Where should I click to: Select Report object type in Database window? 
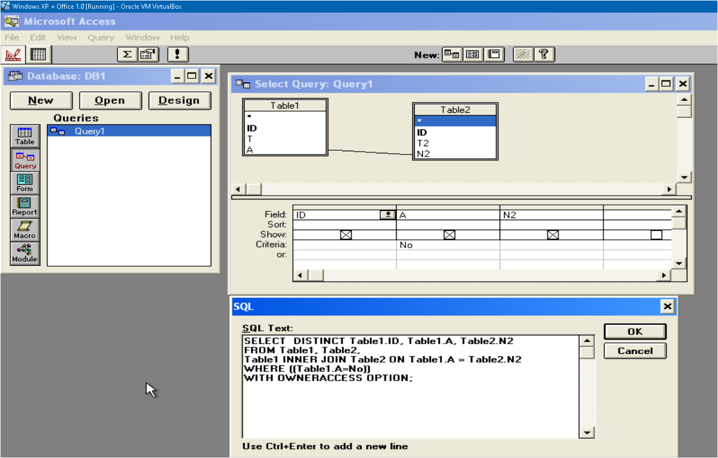click(x=25, y=207)
